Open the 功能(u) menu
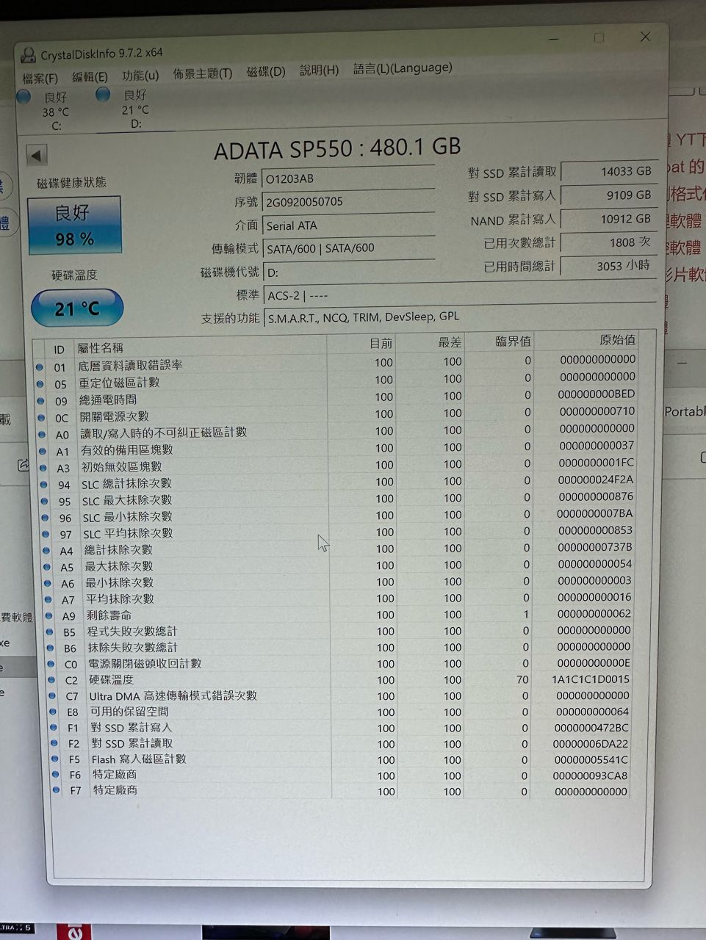706x940 pixels. (140, 75)
